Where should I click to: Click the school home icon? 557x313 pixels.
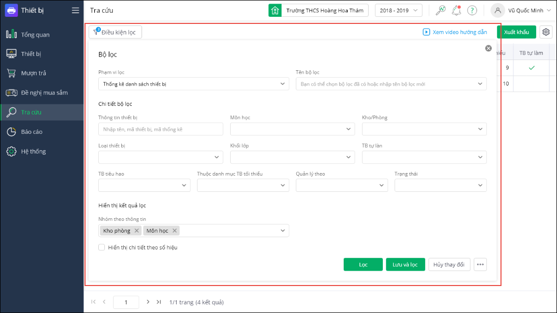click(x=275, y=10)
